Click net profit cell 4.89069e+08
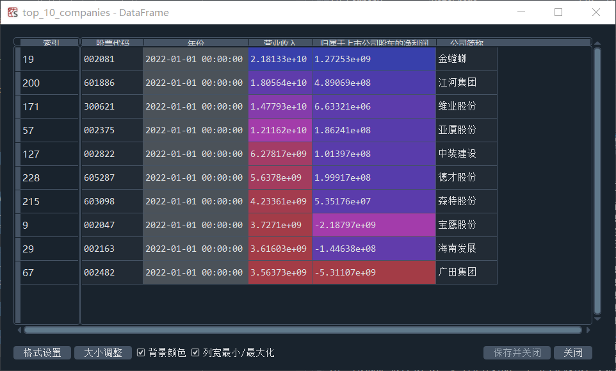 (374, 83)
